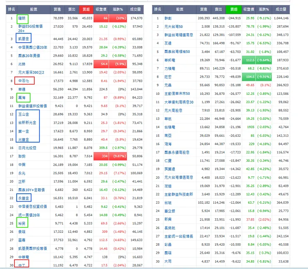Screen dimensions: 308x269
Task: Click the 445,308 sell volume value
Action: point(219,18)
